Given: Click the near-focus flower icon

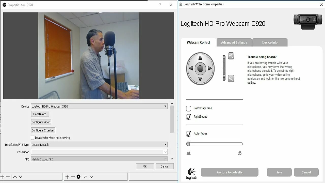Looking at the screenshot, I should click(240, 153).
